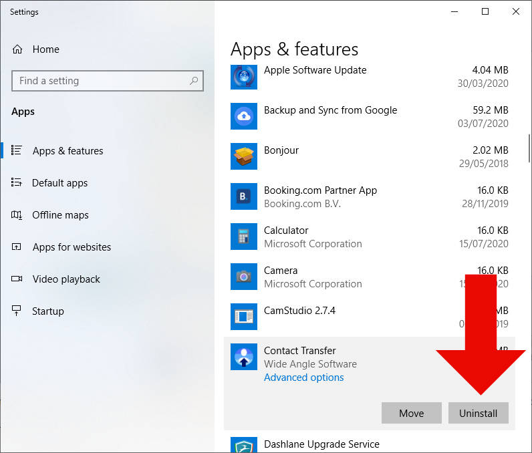The height and width of the screenshot is (453, 532).
Task: Click the Apps & features list icon
Action: (x=16, y=150)
